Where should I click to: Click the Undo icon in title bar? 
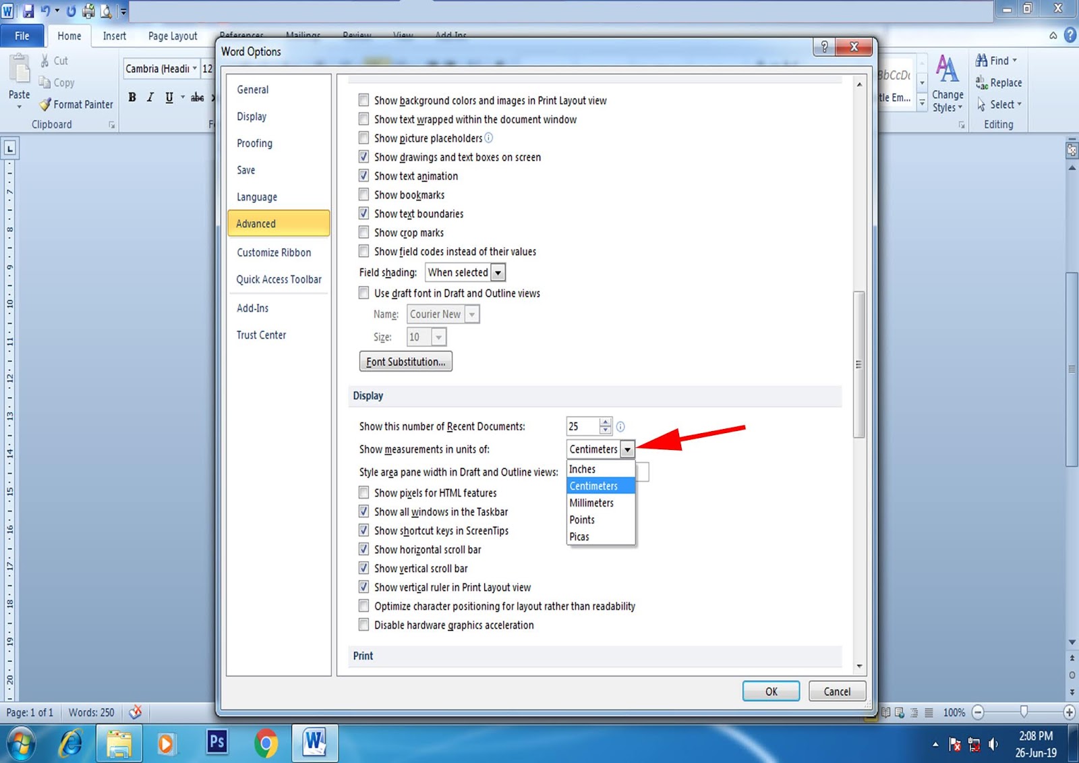pyautogui.click(x=46, y=11)
